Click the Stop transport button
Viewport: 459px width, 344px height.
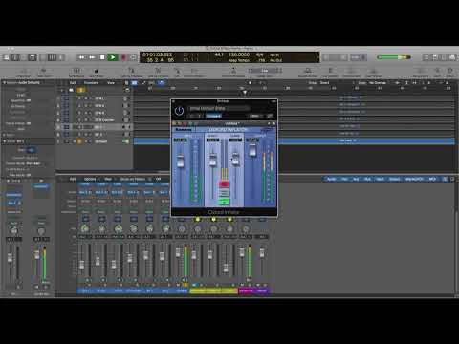coord(102,57)
